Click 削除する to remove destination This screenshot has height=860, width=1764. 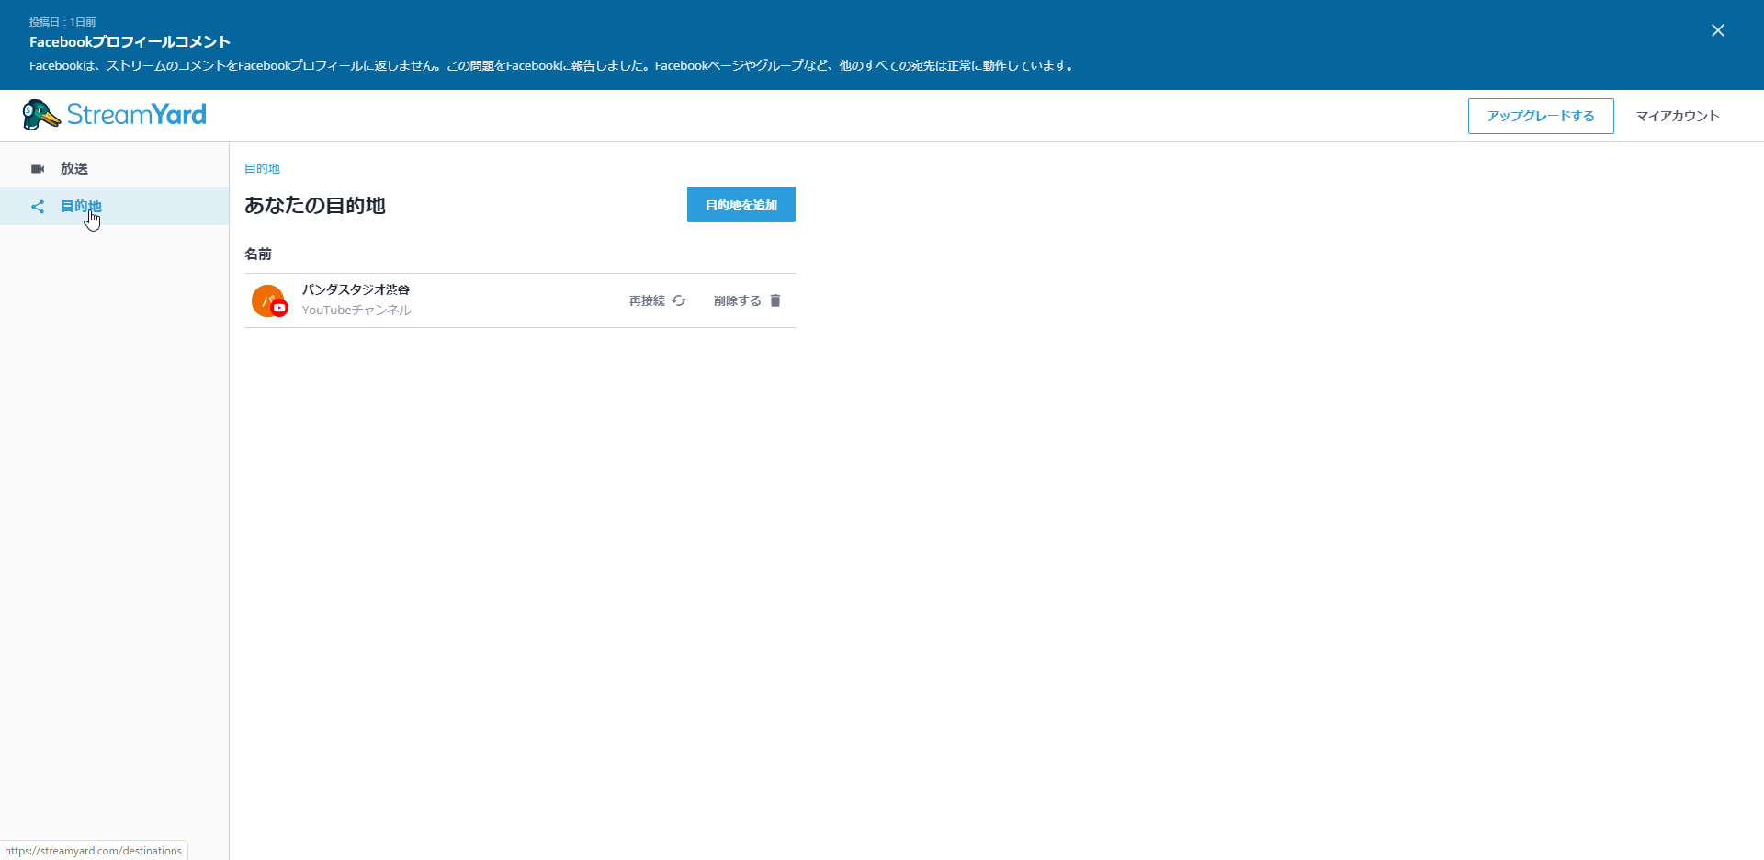tap(737, 300)
